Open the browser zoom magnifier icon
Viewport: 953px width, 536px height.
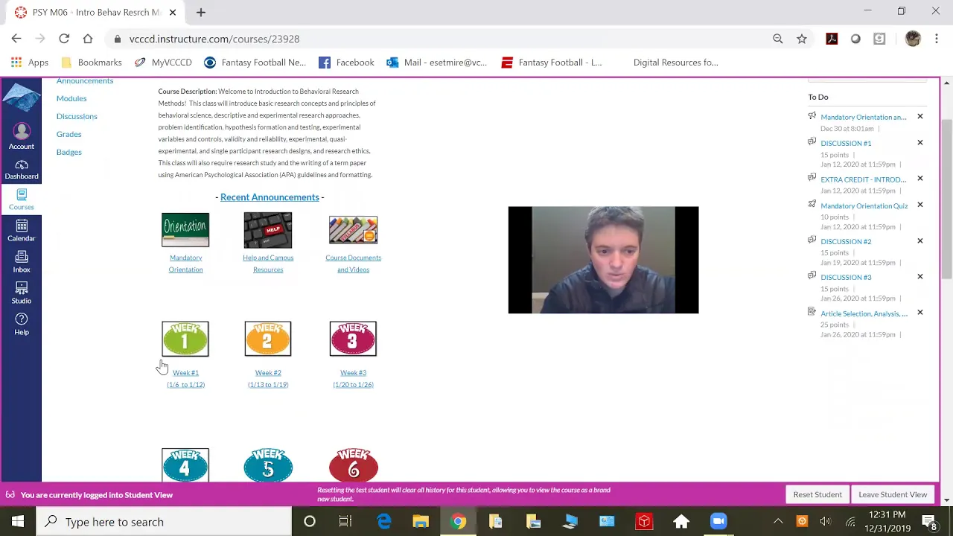777,39
